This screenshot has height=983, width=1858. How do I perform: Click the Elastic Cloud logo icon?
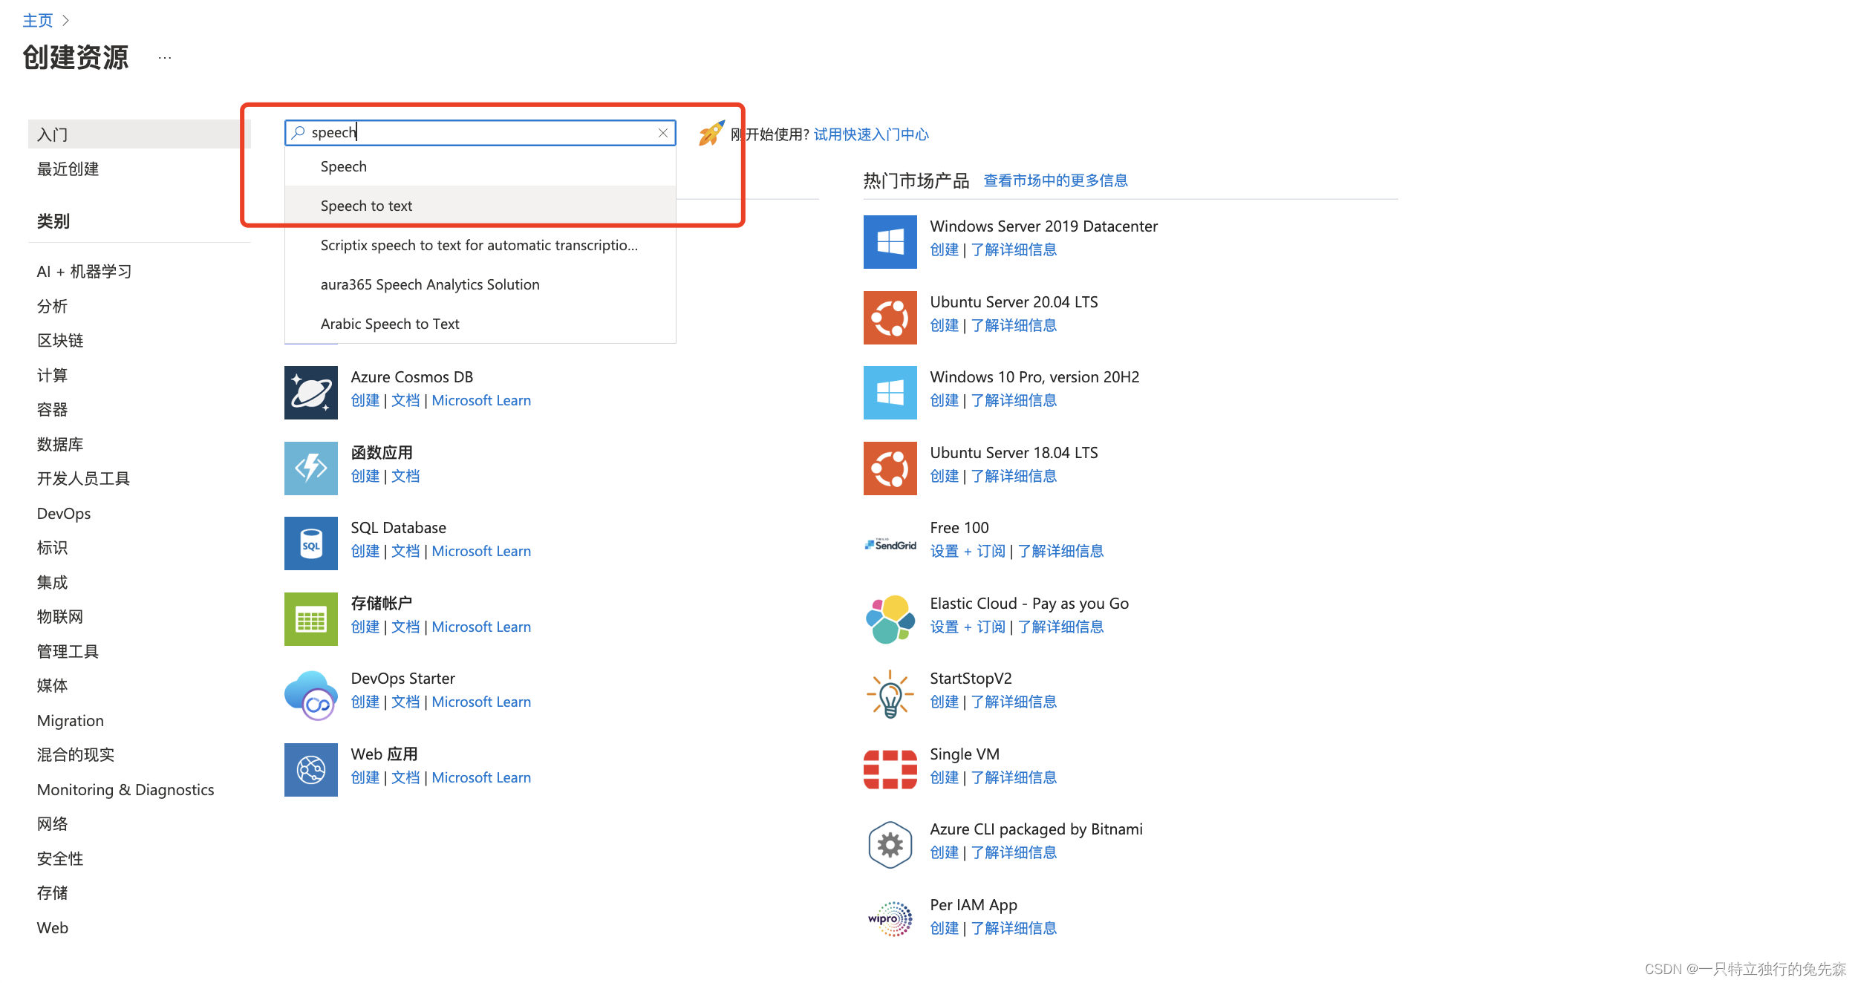[x=890, y=618]
